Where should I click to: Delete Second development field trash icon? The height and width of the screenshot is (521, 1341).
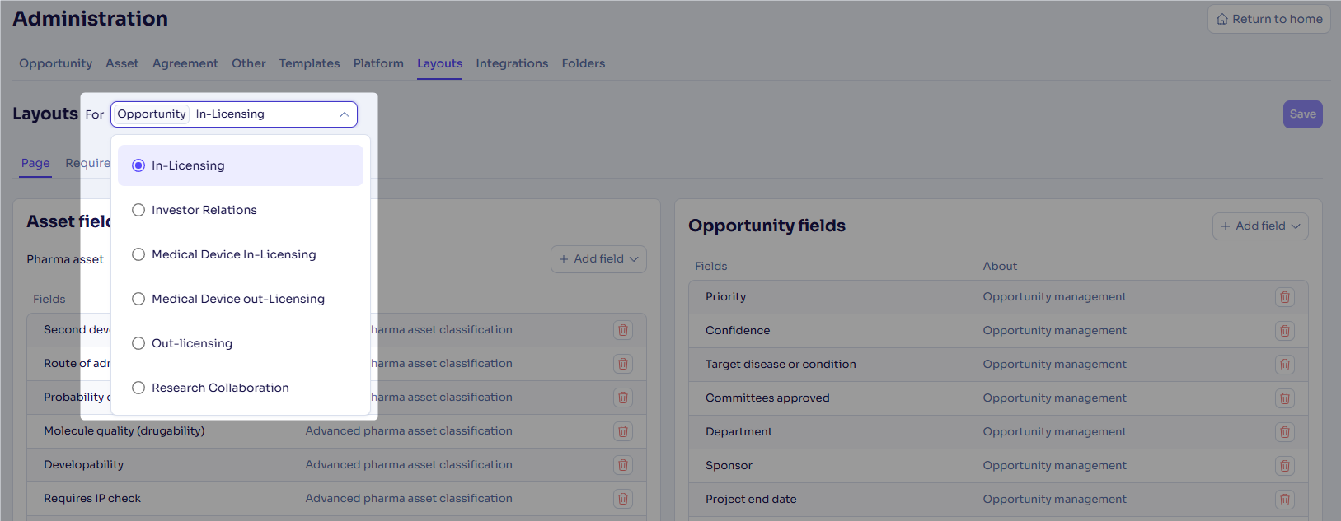tap(623, 330)
